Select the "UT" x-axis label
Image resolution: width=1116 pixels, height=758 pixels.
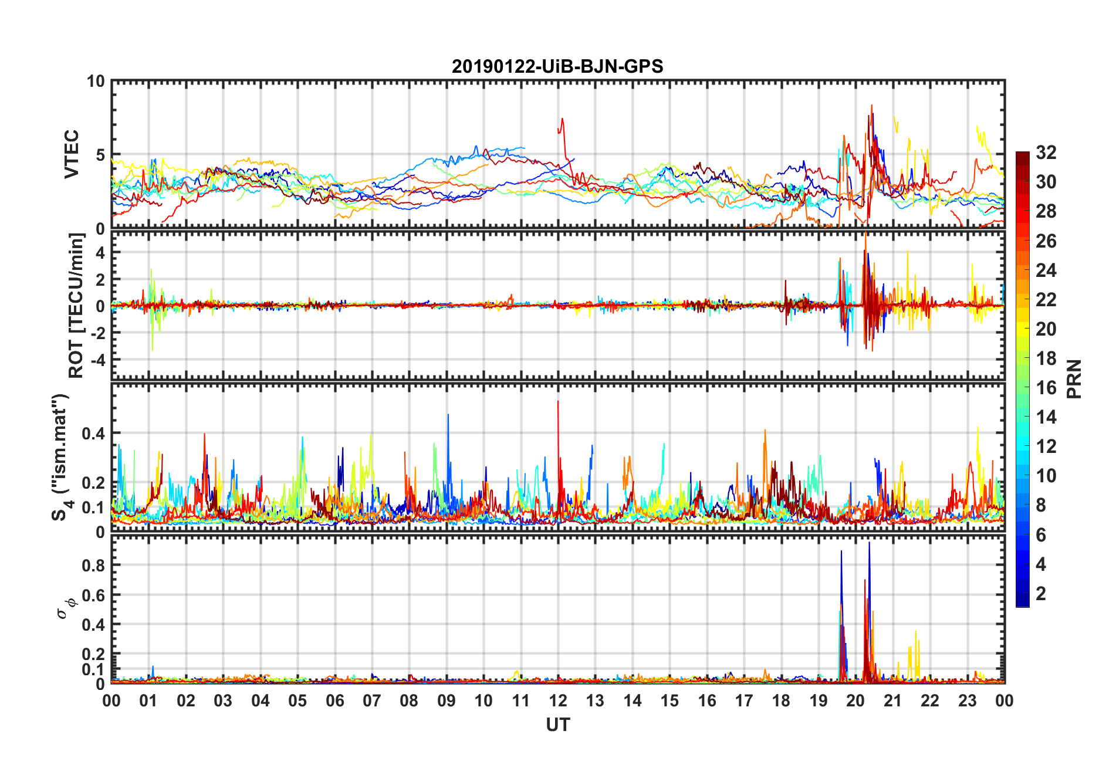point(557,725)
